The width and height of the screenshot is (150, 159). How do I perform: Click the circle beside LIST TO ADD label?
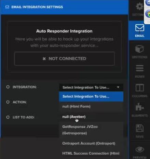pyautogui.click(x=8, y=117)
